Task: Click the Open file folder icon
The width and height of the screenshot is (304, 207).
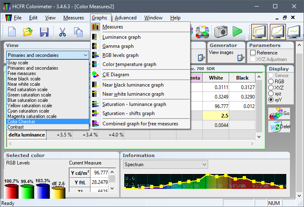Action: click(x=28, y=32)
